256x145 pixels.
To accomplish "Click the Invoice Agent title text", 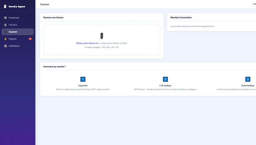I will pos(17,7).
